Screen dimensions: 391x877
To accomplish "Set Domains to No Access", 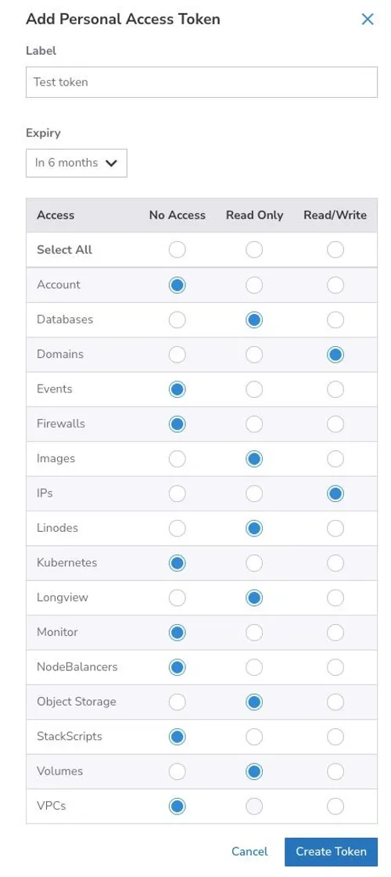I will point(177,355).
